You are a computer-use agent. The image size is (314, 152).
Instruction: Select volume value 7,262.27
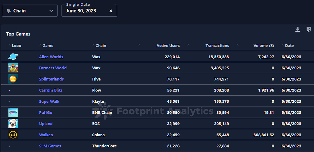click(266, 57)
